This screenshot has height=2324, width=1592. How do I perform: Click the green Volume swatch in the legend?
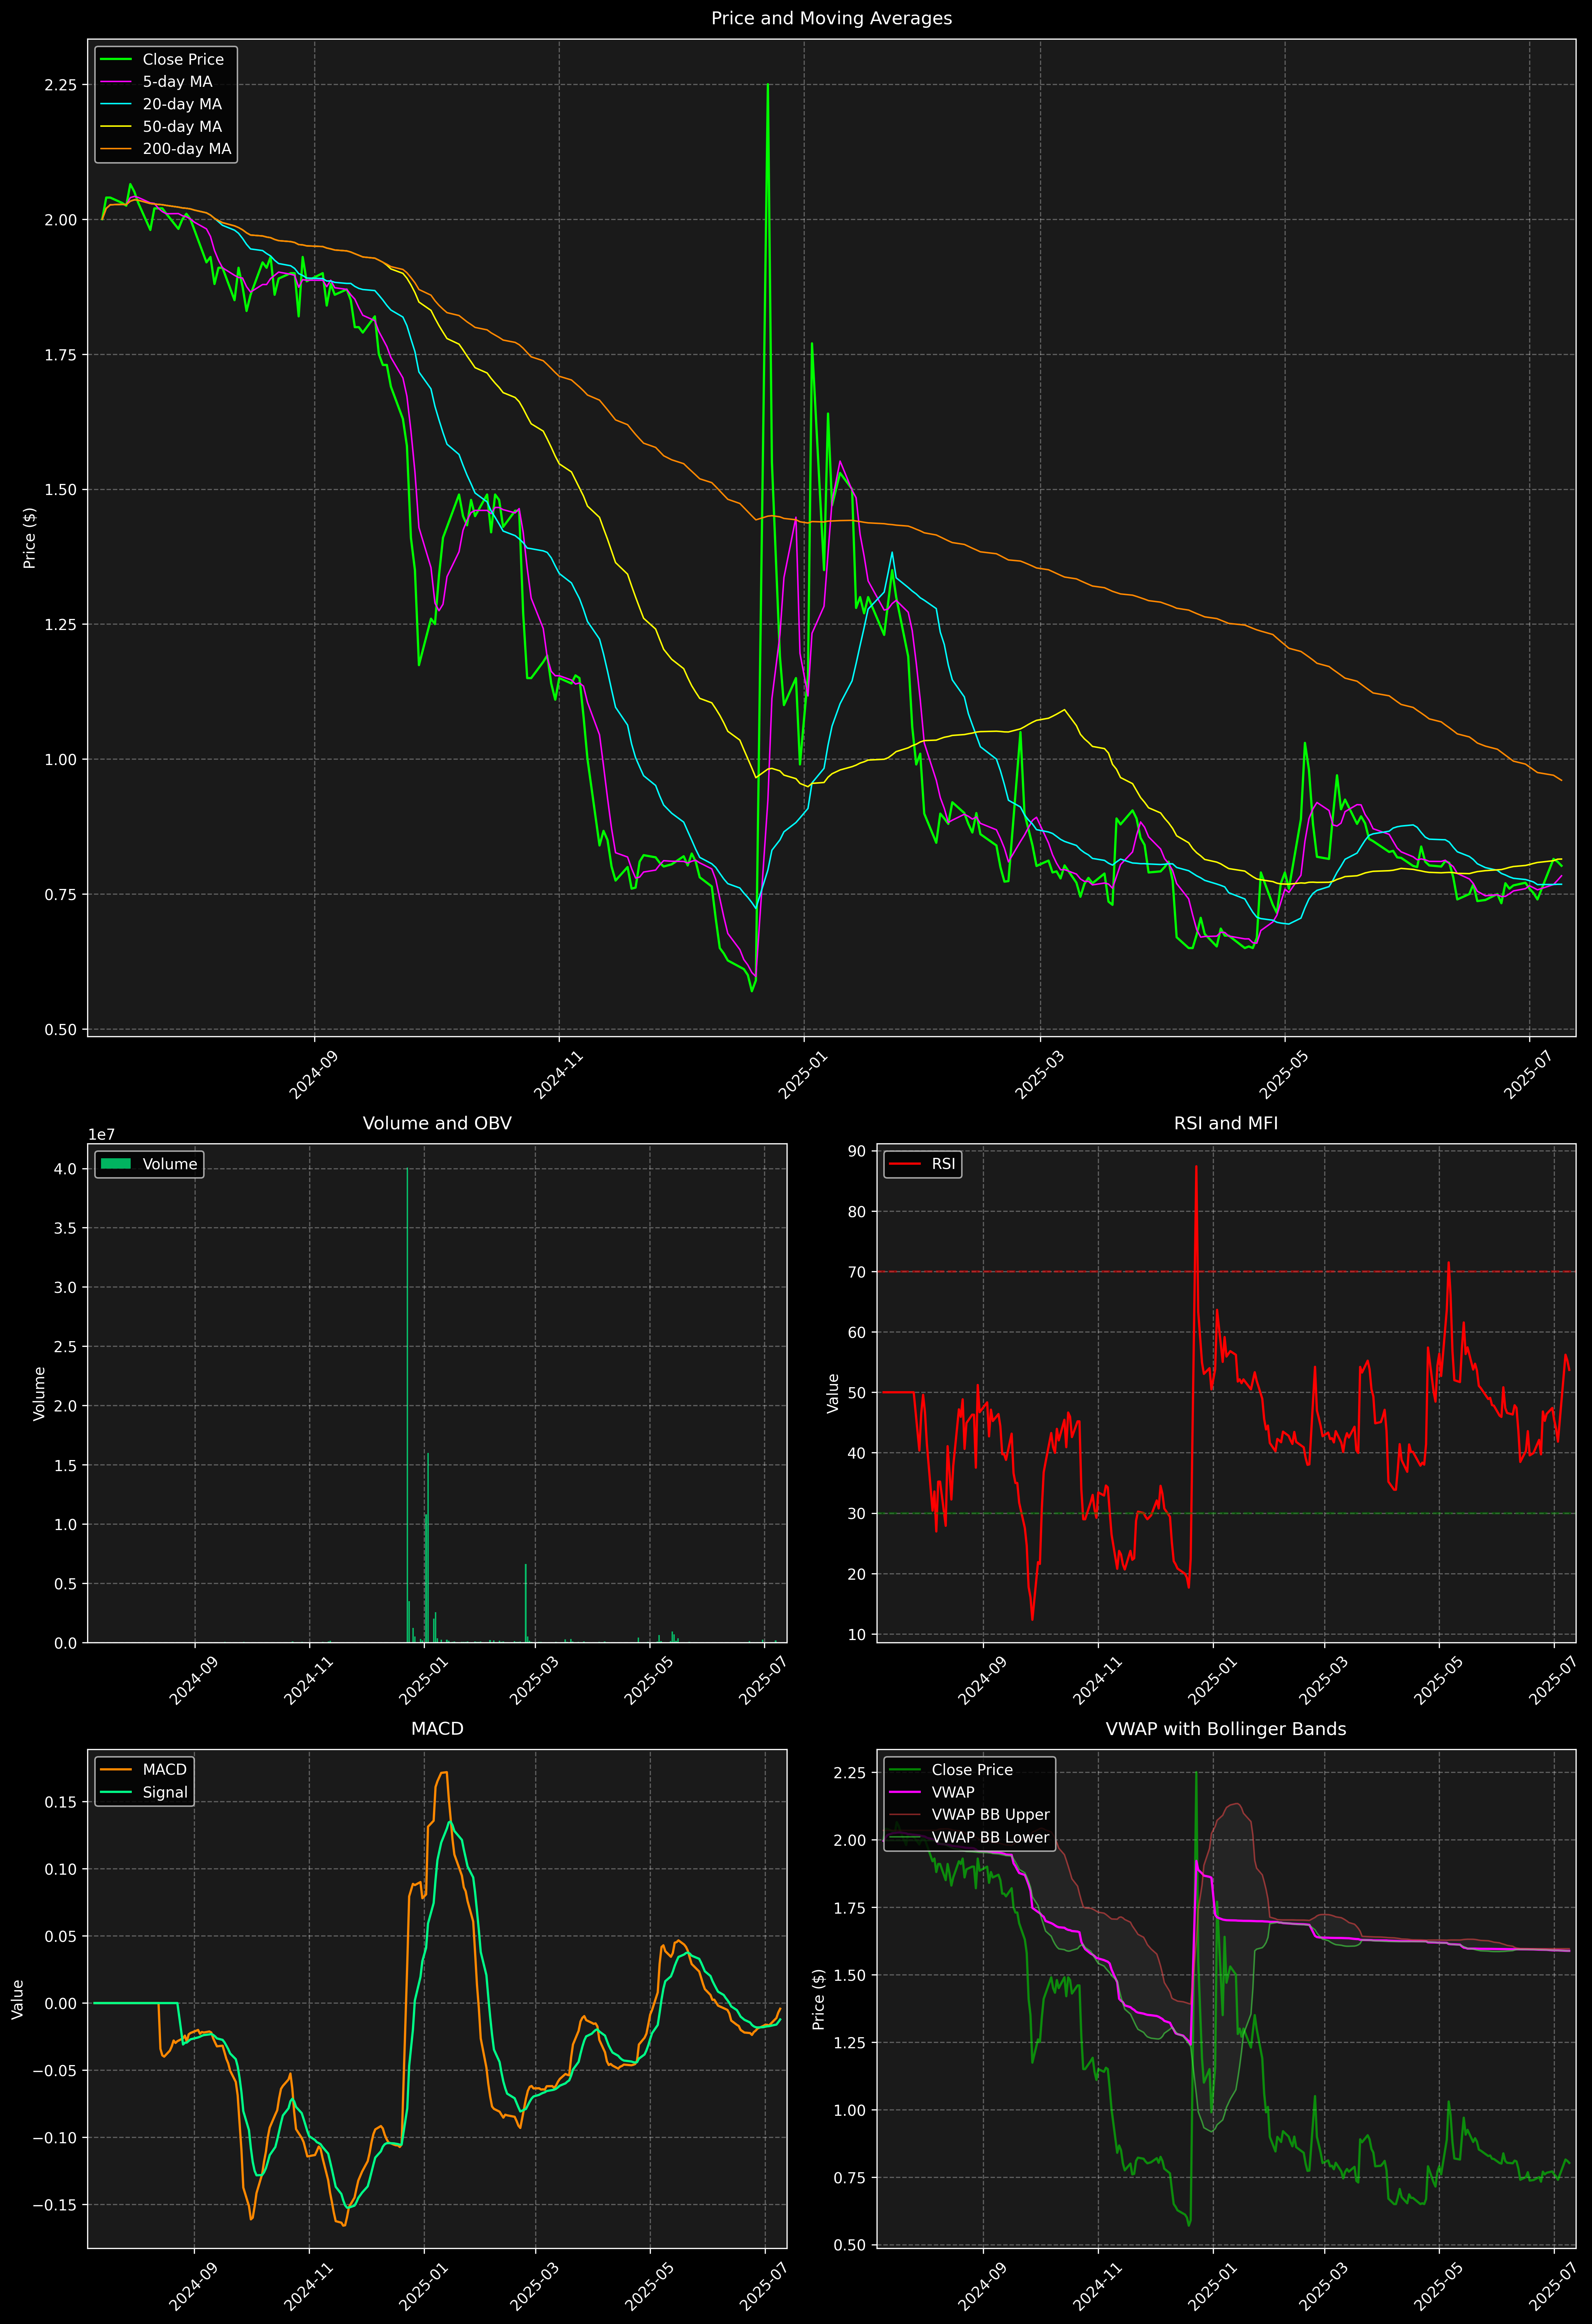tap(116, 1164)
